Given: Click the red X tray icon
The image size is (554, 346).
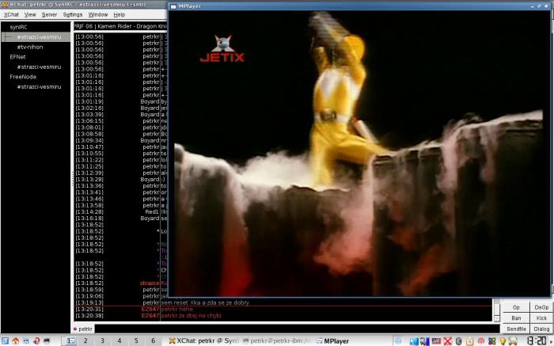Looking at the screenshot, I should point(448,340).
